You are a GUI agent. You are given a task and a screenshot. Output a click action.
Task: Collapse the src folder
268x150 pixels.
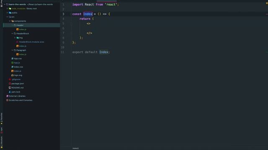point(7,17)
